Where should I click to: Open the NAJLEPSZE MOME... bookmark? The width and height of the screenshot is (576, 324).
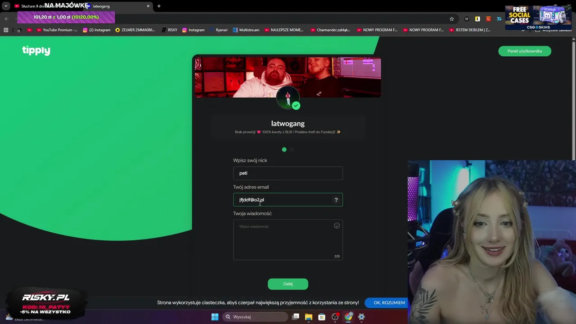284,30
